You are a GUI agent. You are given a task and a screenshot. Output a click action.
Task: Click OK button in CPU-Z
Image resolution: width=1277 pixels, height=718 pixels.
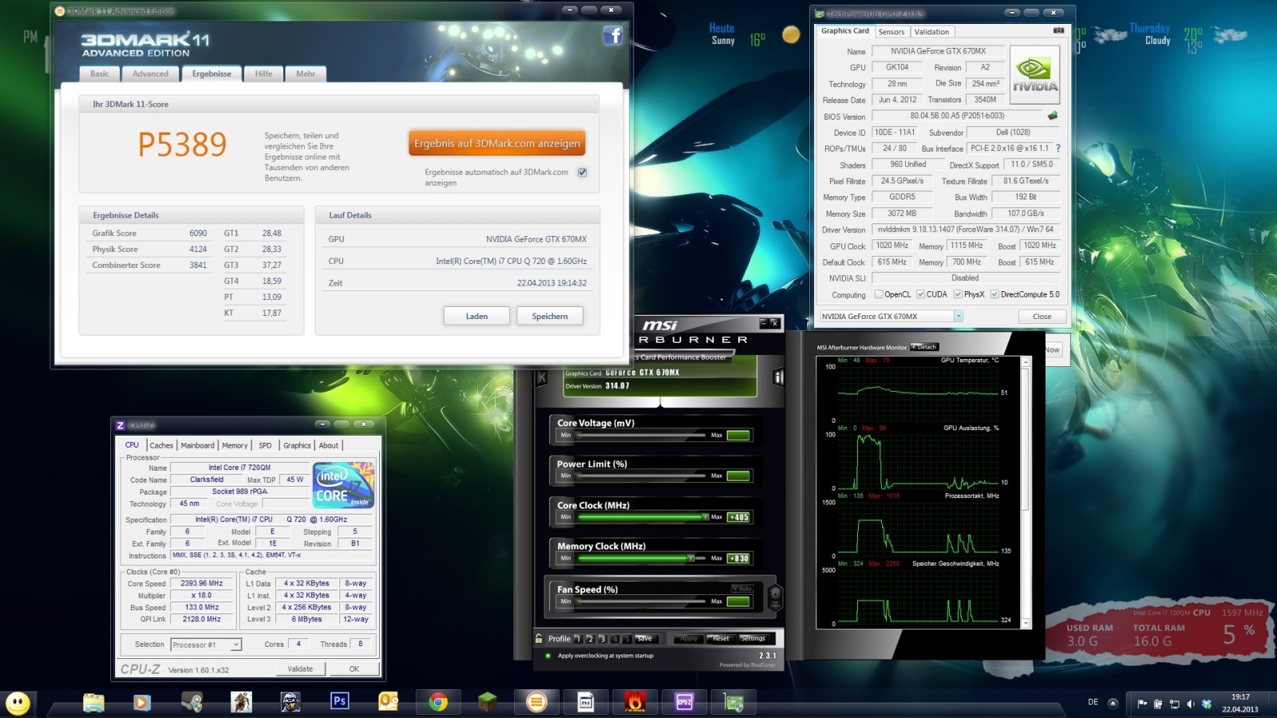354,669
